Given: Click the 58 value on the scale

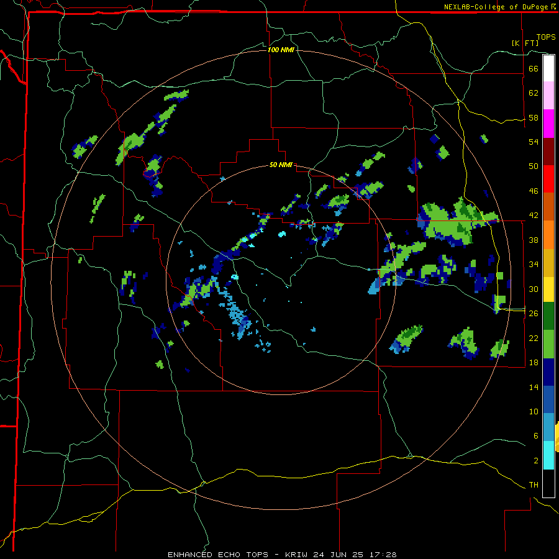Looking at the screenshot, I should click(x=534, y=117).
